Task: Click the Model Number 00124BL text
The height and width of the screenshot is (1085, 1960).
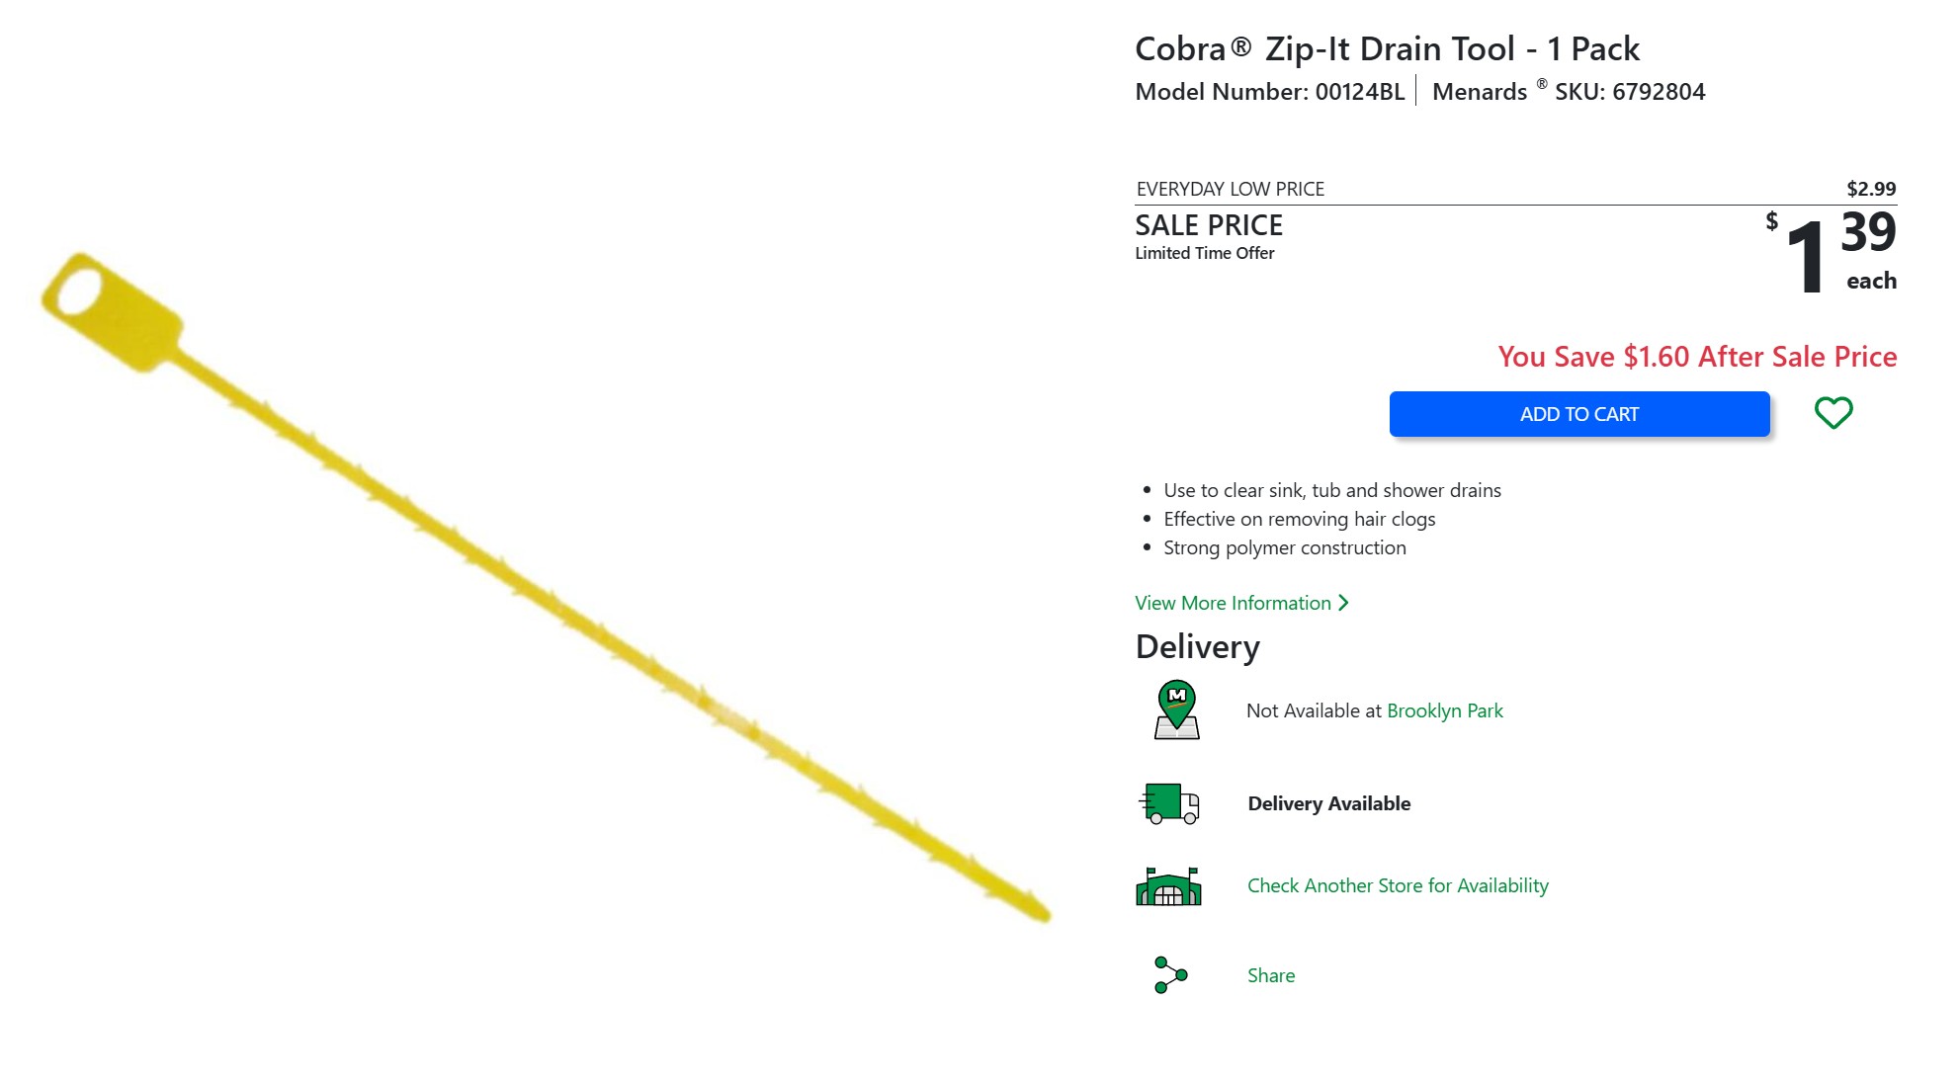Action: (x=1269, y=92)
